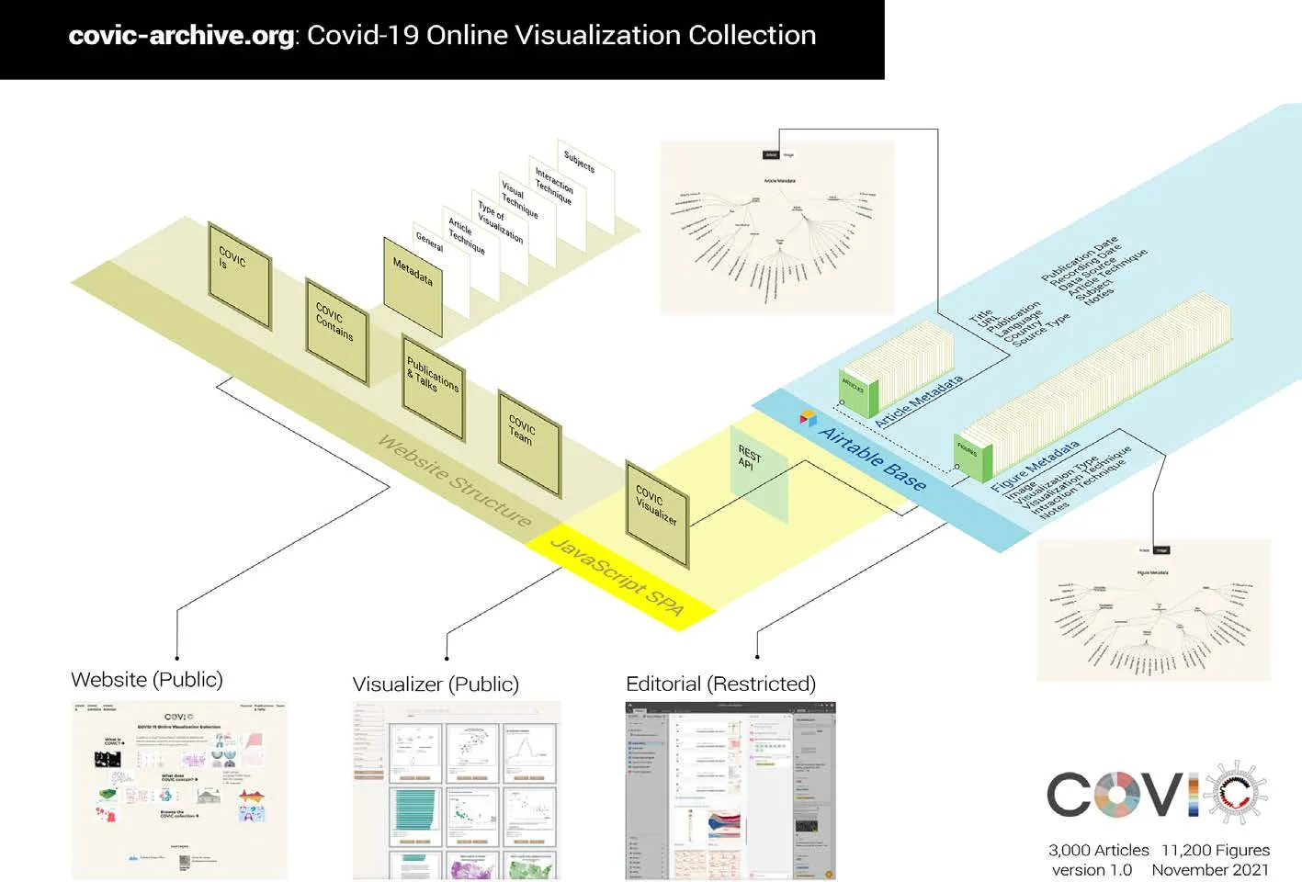Switch to Image tab in top tree diagram
Viewport: 1302px width, 882px height.
point(788,155)
